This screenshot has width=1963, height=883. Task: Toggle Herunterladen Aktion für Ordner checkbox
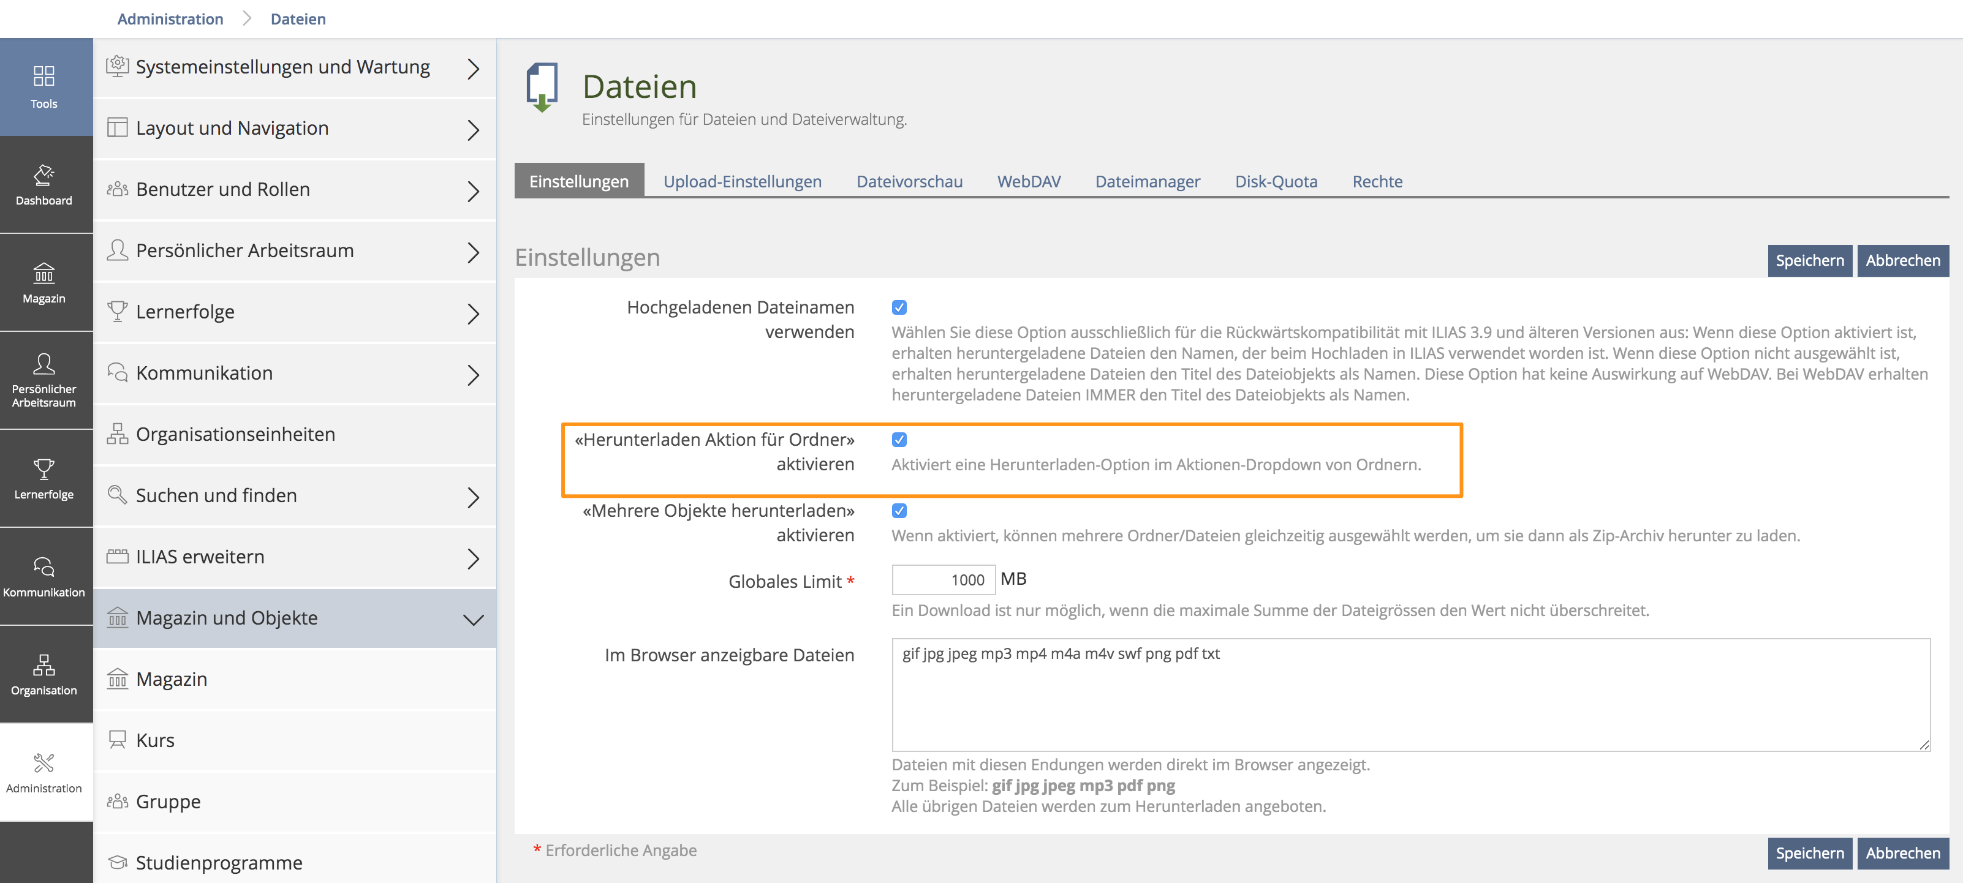click(x=899, y=440)
